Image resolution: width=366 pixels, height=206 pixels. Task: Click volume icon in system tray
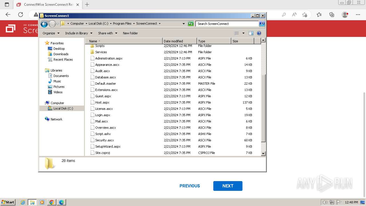point(325,202)
